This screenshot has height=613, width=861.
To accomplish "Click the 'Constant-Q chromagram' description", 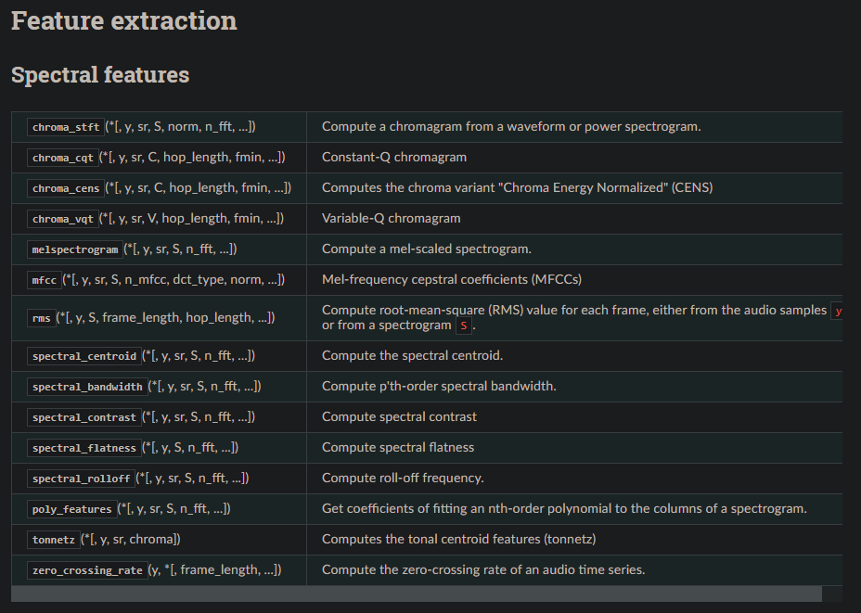I will (394, 158).
